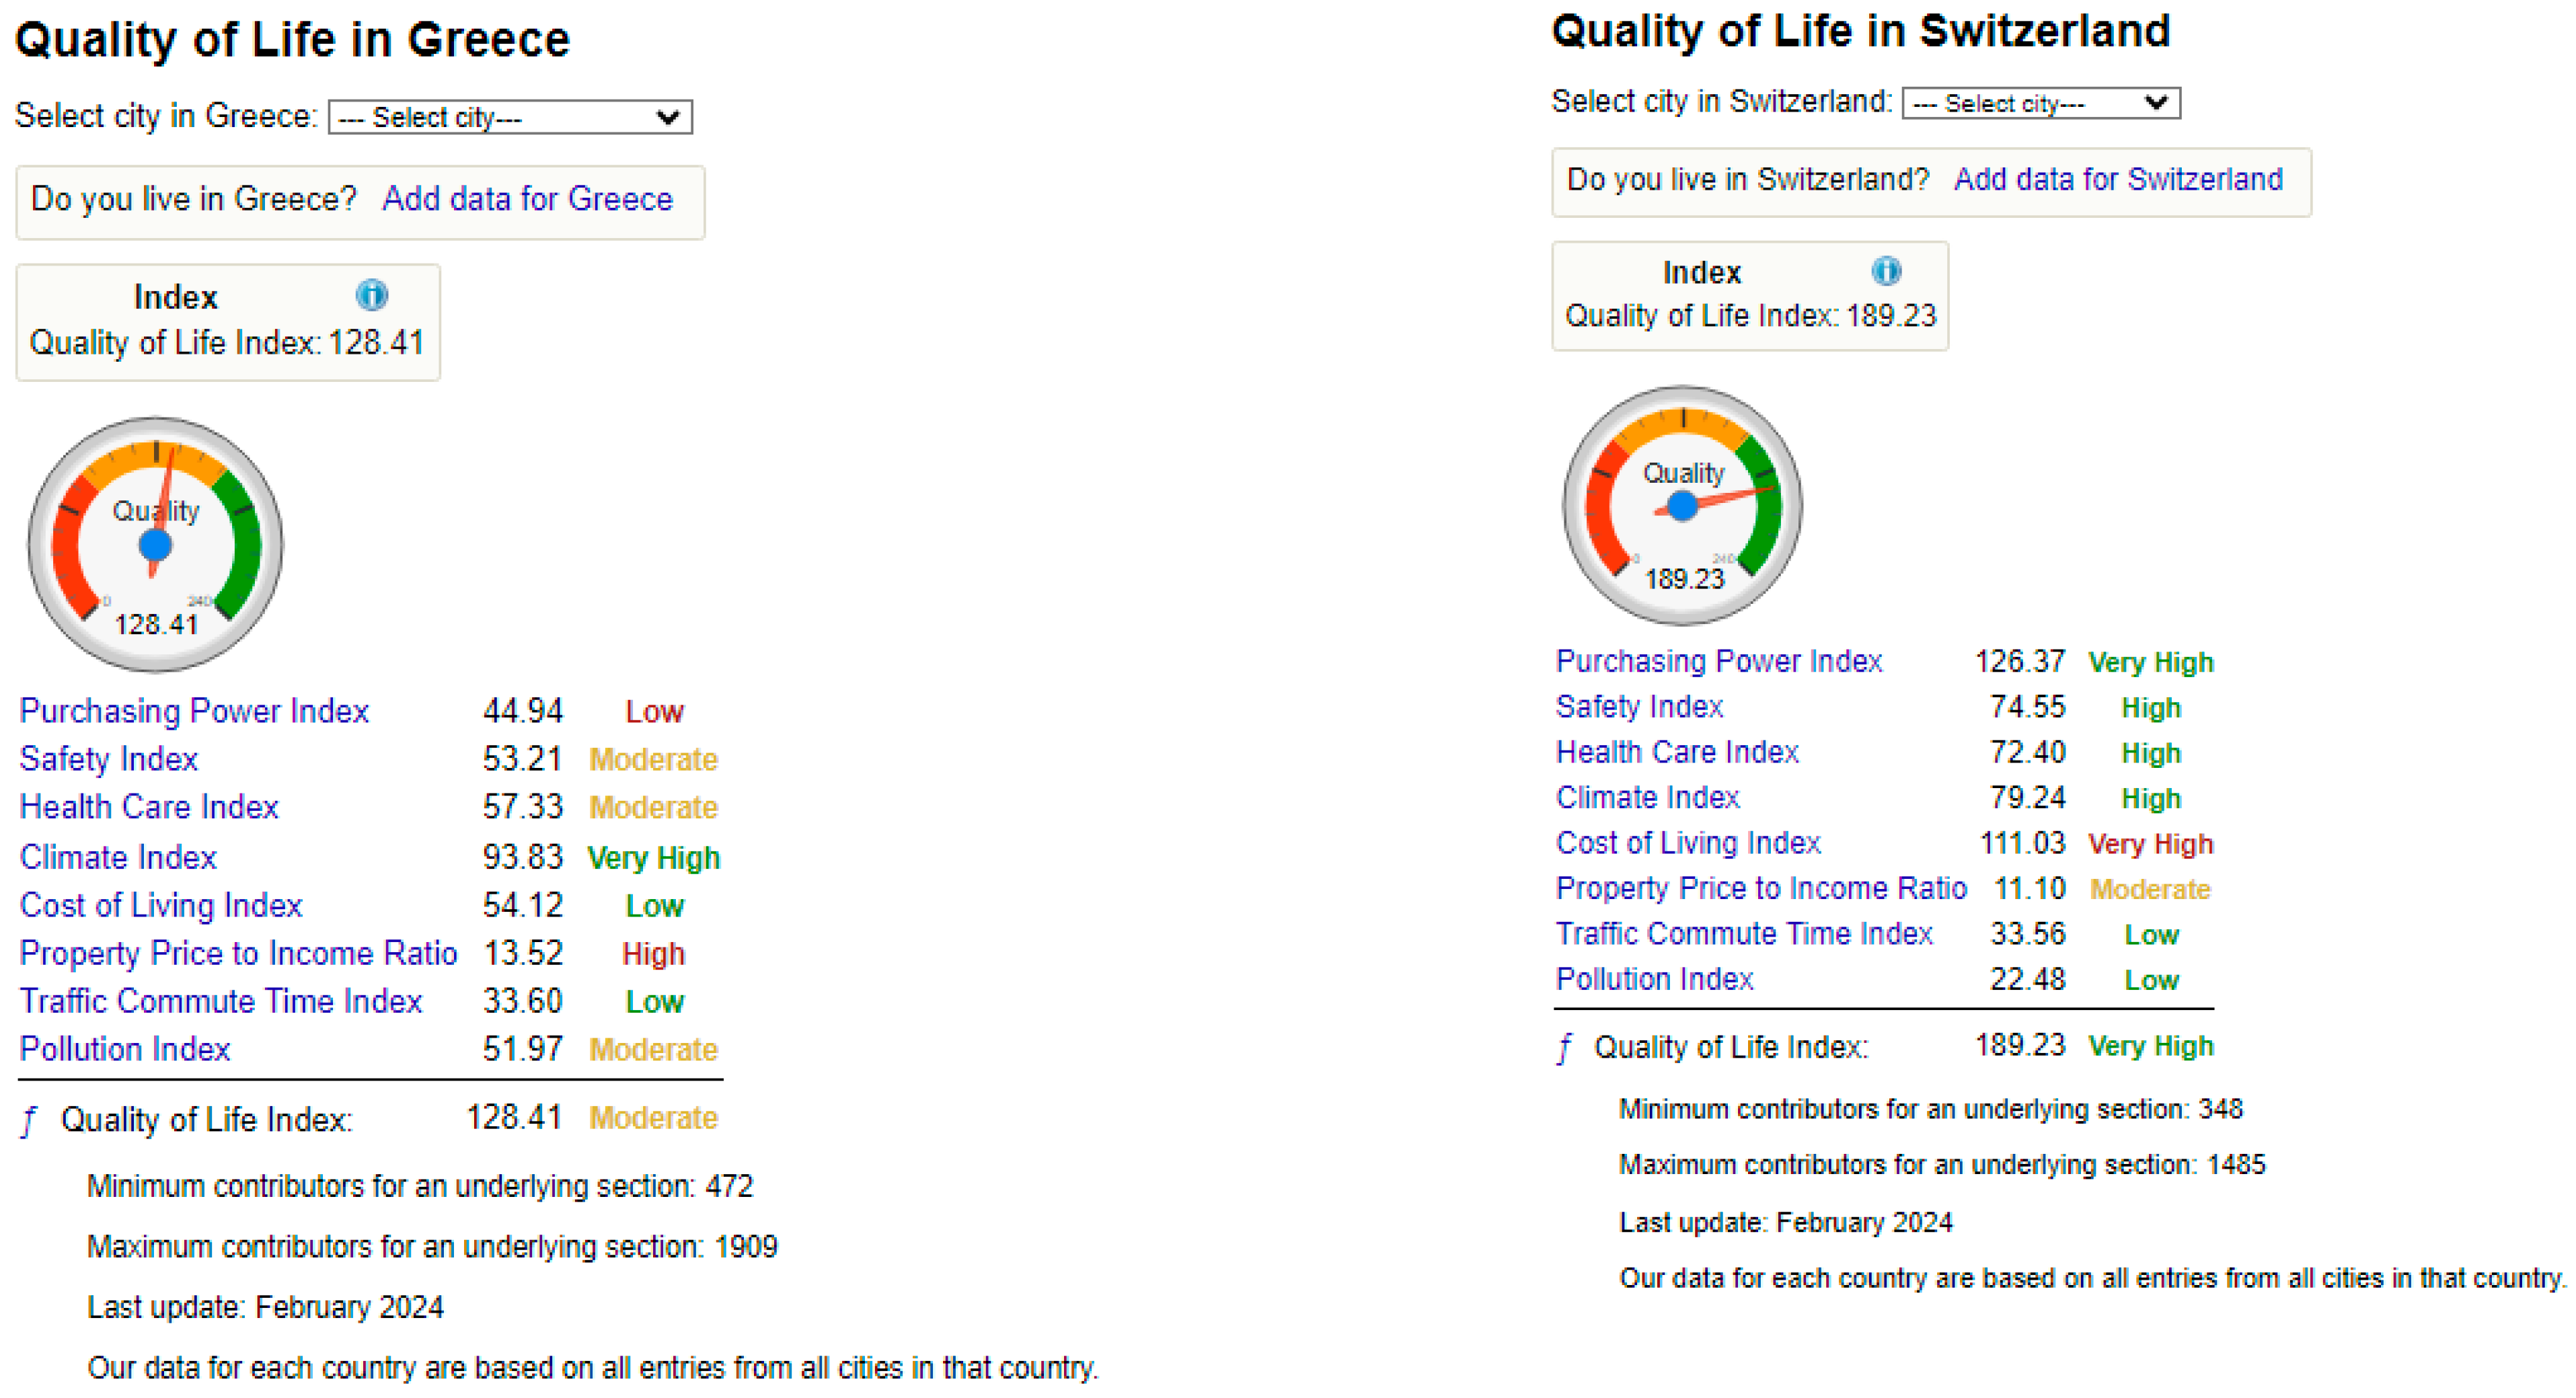This screenshot has width=2576, height=1398.
Task: Open Greece Safety Index link
Action: pos(108,759)
